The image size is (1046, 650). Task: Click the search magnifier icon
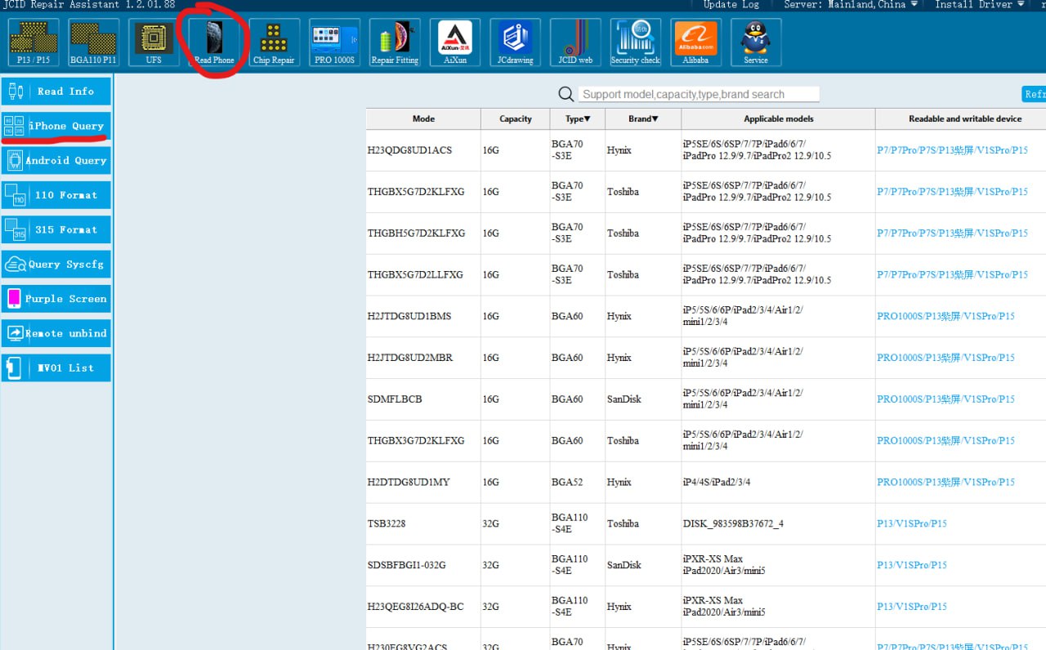[x=566, y=94]
